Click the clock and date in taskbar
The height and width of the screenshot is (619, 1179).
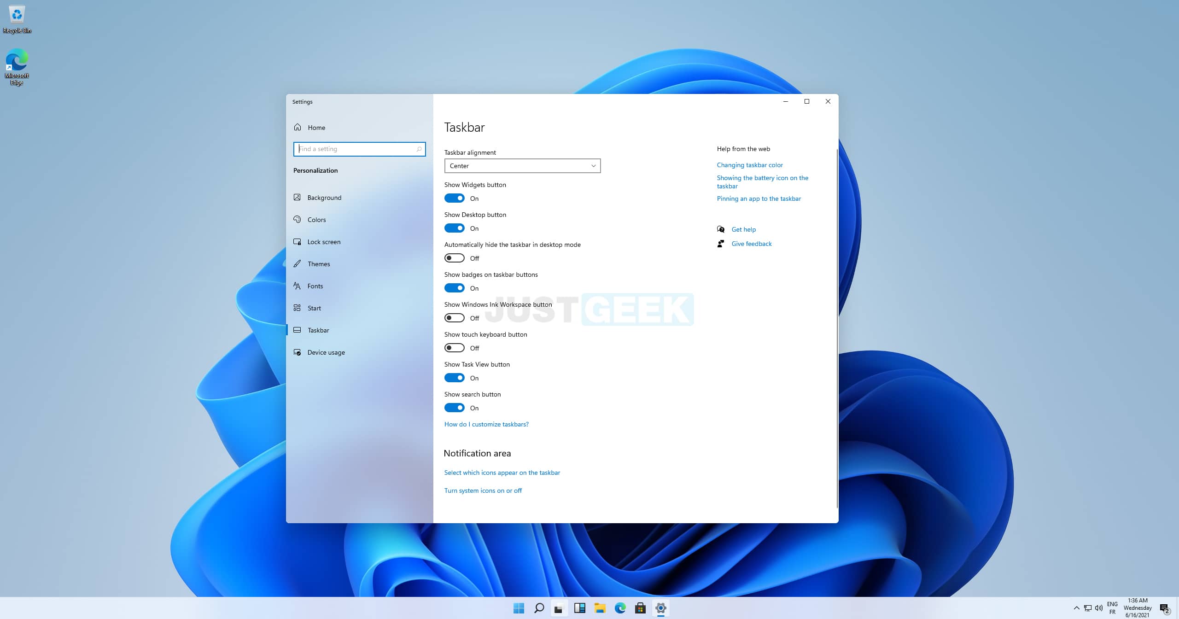point(1138,608)
